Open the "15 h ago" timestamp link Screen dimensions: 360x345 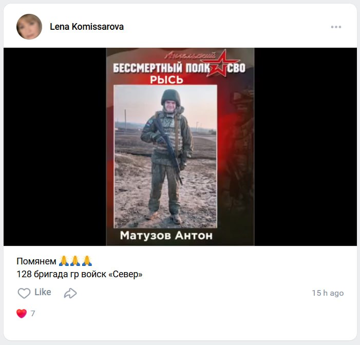click(328, 293)
